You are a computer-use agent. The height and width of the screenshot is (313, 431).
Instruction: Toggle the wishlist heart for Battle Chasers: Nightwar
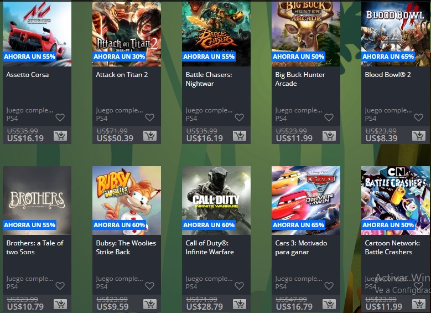pos(239,117)
